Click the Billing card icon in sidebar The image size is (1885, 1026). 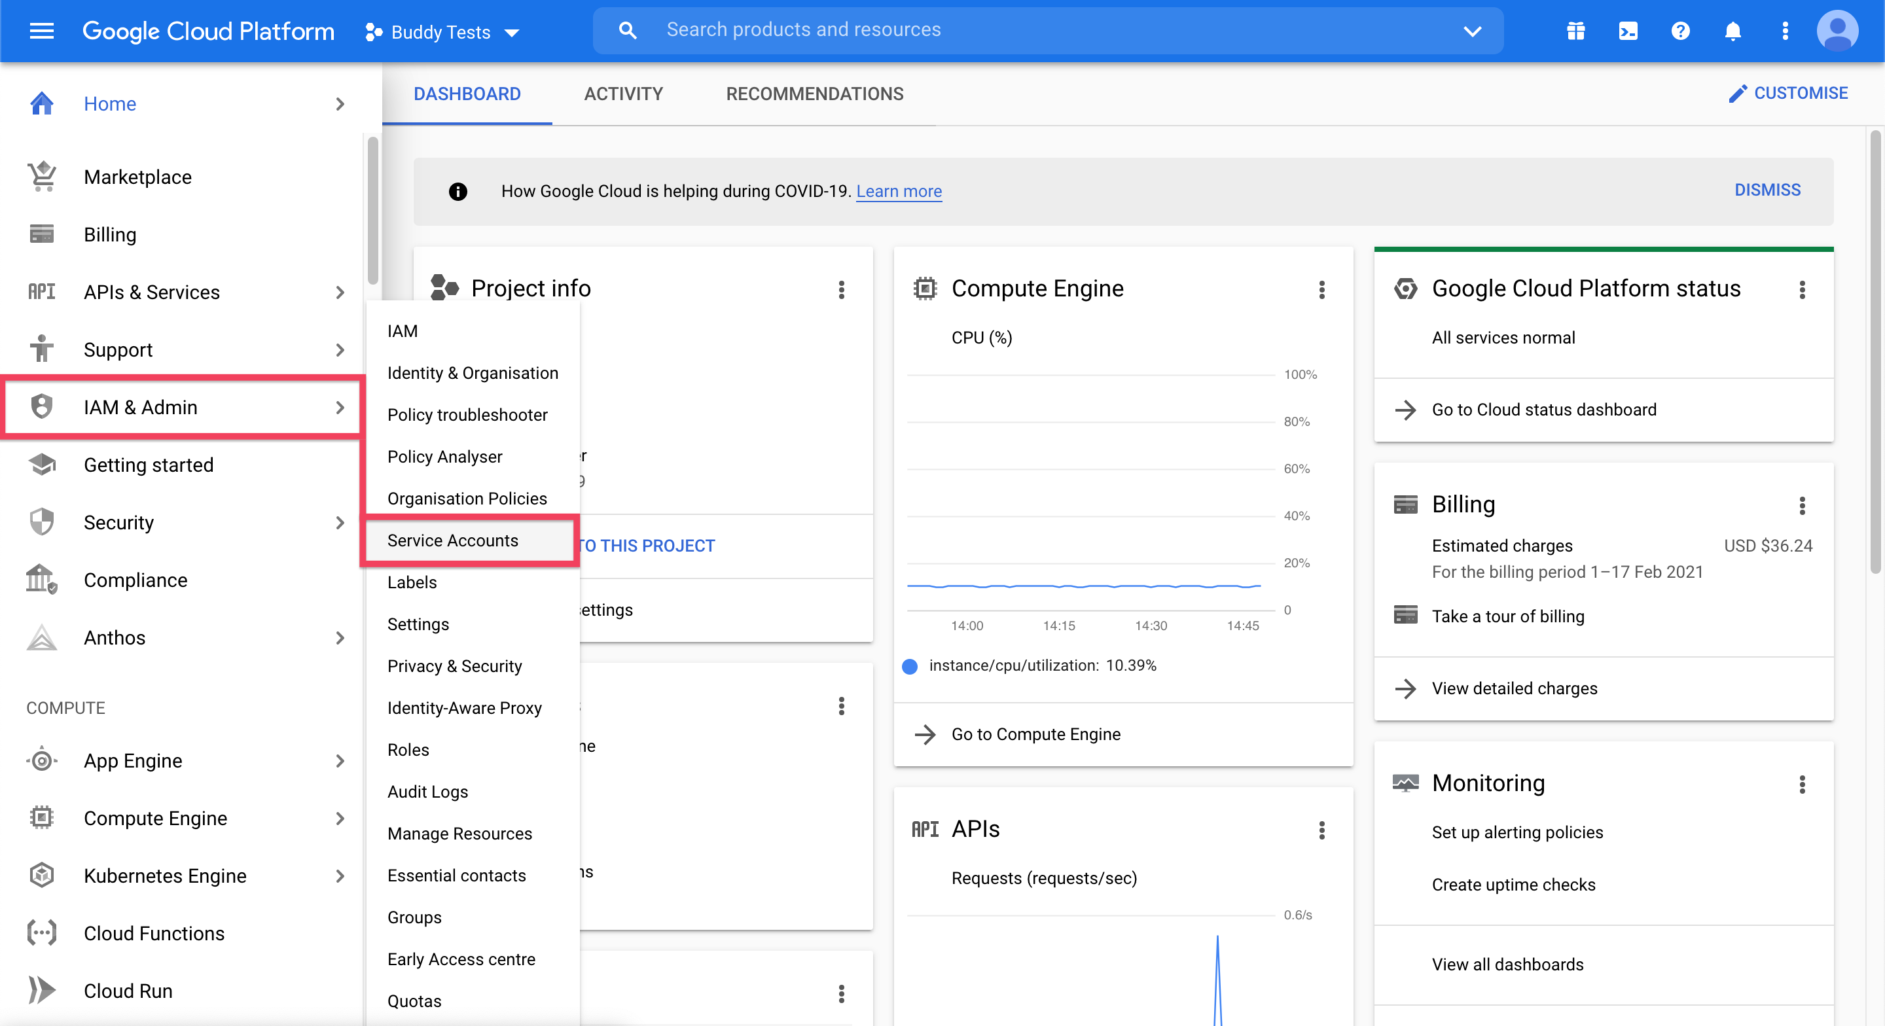(x=42, y=234)
